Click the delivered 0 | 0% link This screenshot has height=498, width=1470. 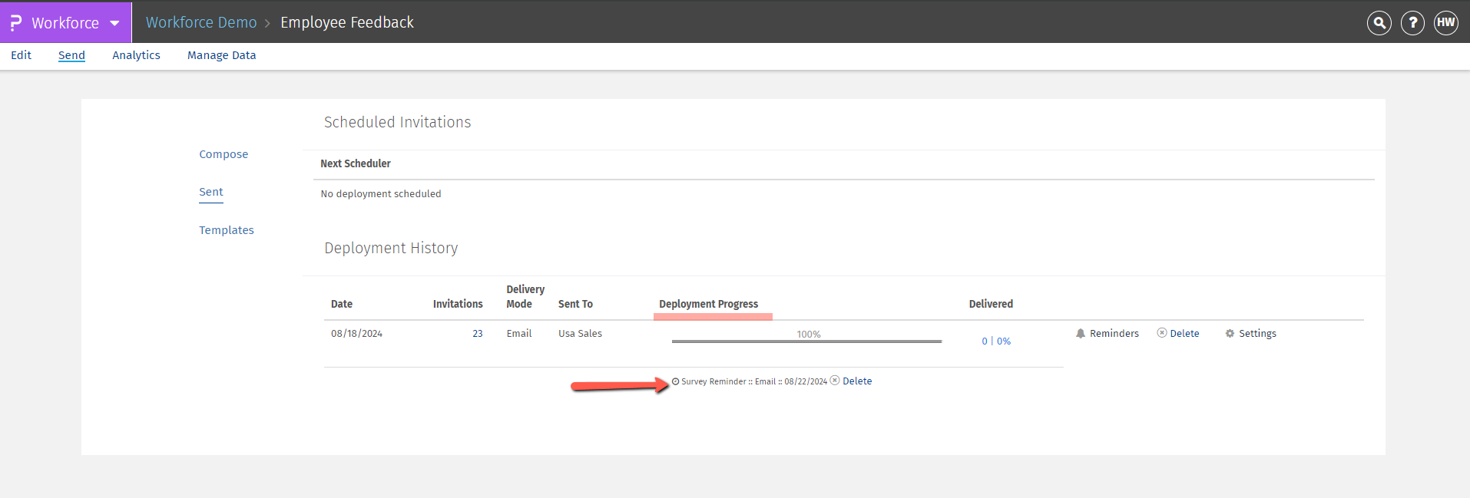[x=996, y=341]
